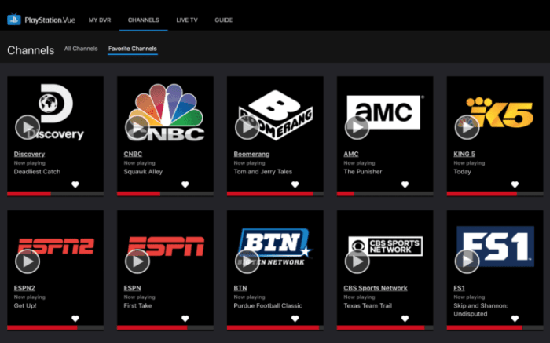550x343 pixels.
Task: Click the Deadliest Catch progress bar
Action: 56,193
